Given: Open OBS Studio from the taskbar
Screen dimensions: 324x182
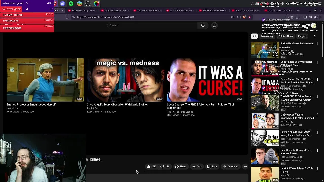Looking at the screenshot, I should click(88, 4).
